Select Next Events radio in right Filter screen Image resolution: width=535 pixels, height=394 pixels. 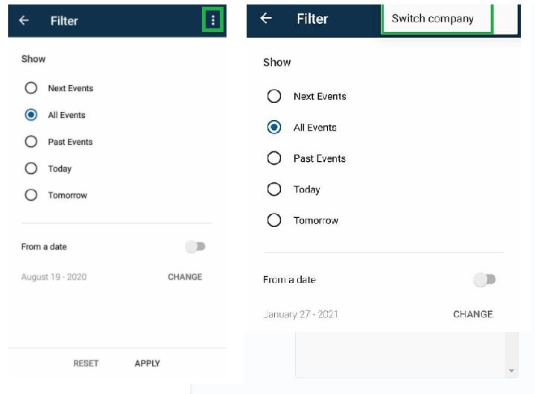point(274,96)
